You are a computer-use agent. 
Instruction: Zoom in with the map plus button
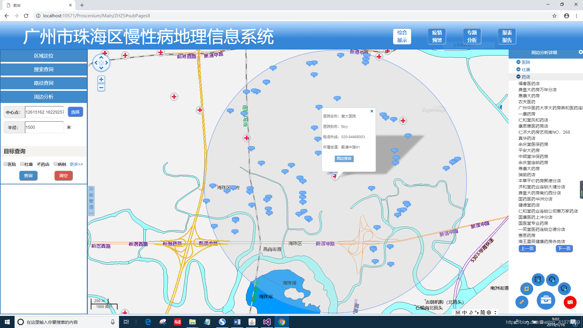click(101, 80)
